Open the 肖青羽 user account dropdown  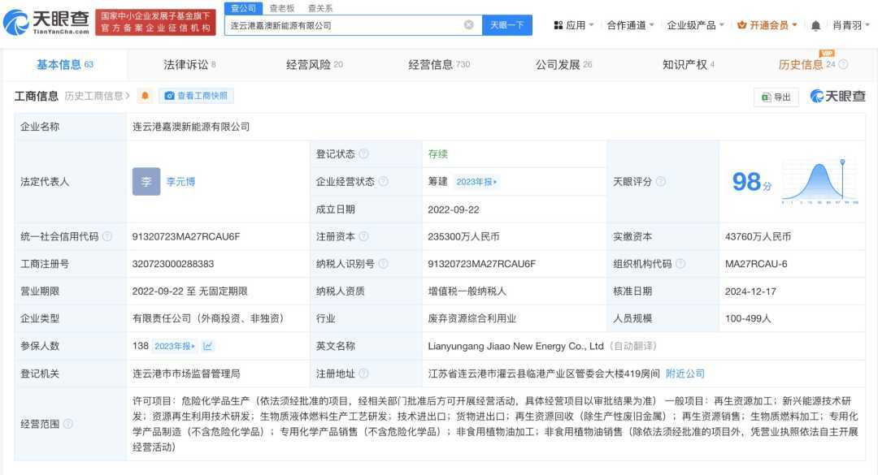pos(850,25)
